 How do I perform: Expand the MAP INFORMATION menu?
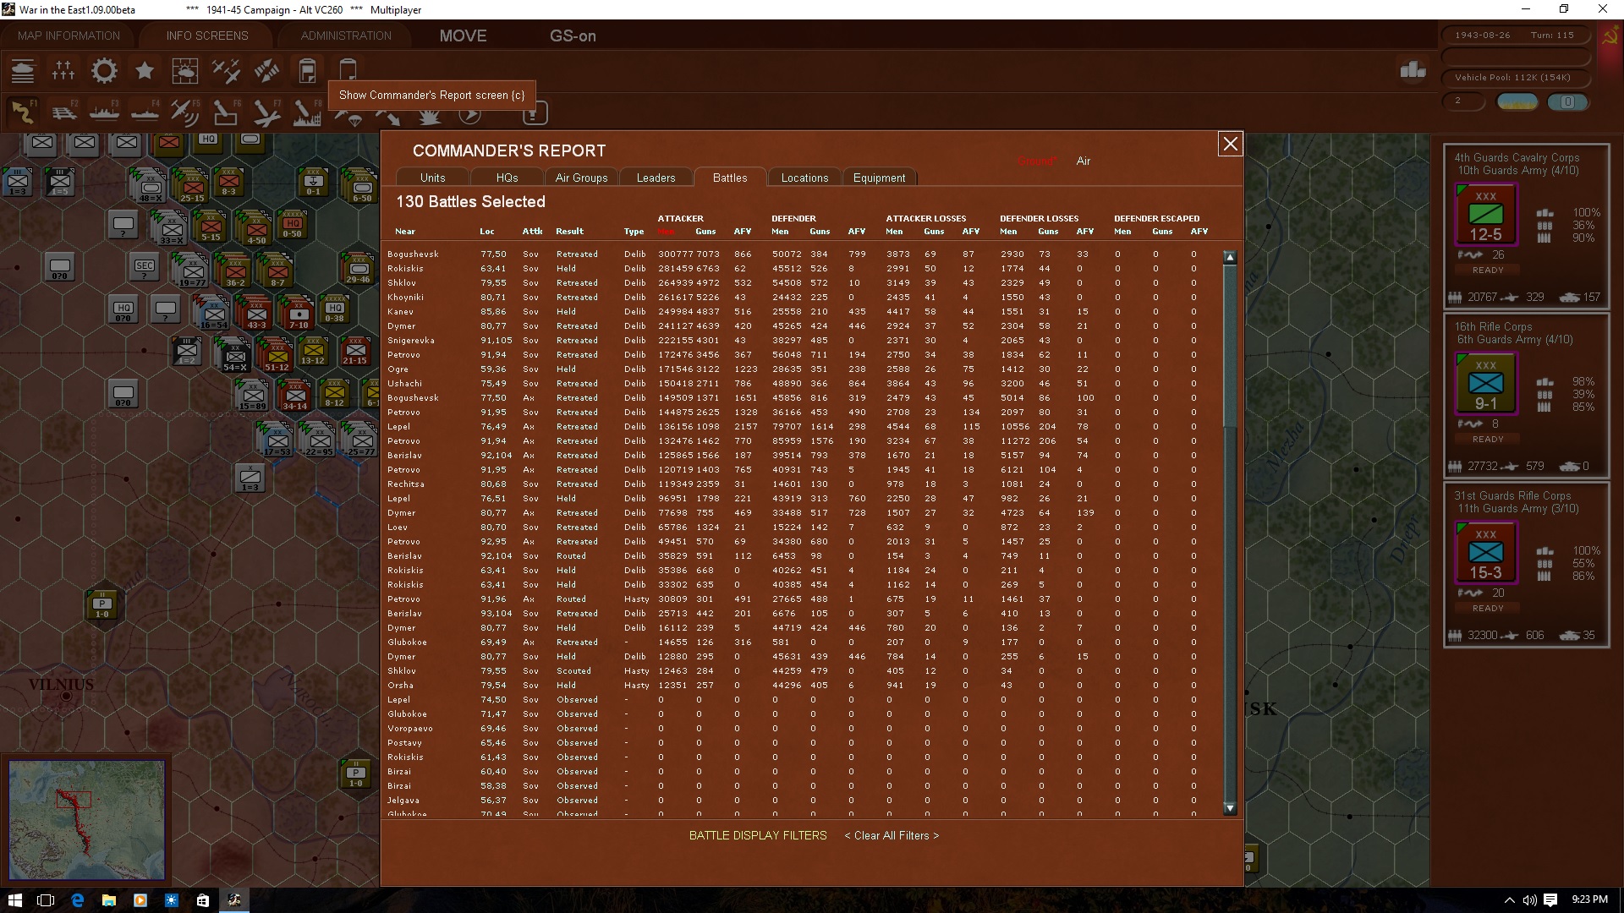pyautogui.click(x=69, y=36)
